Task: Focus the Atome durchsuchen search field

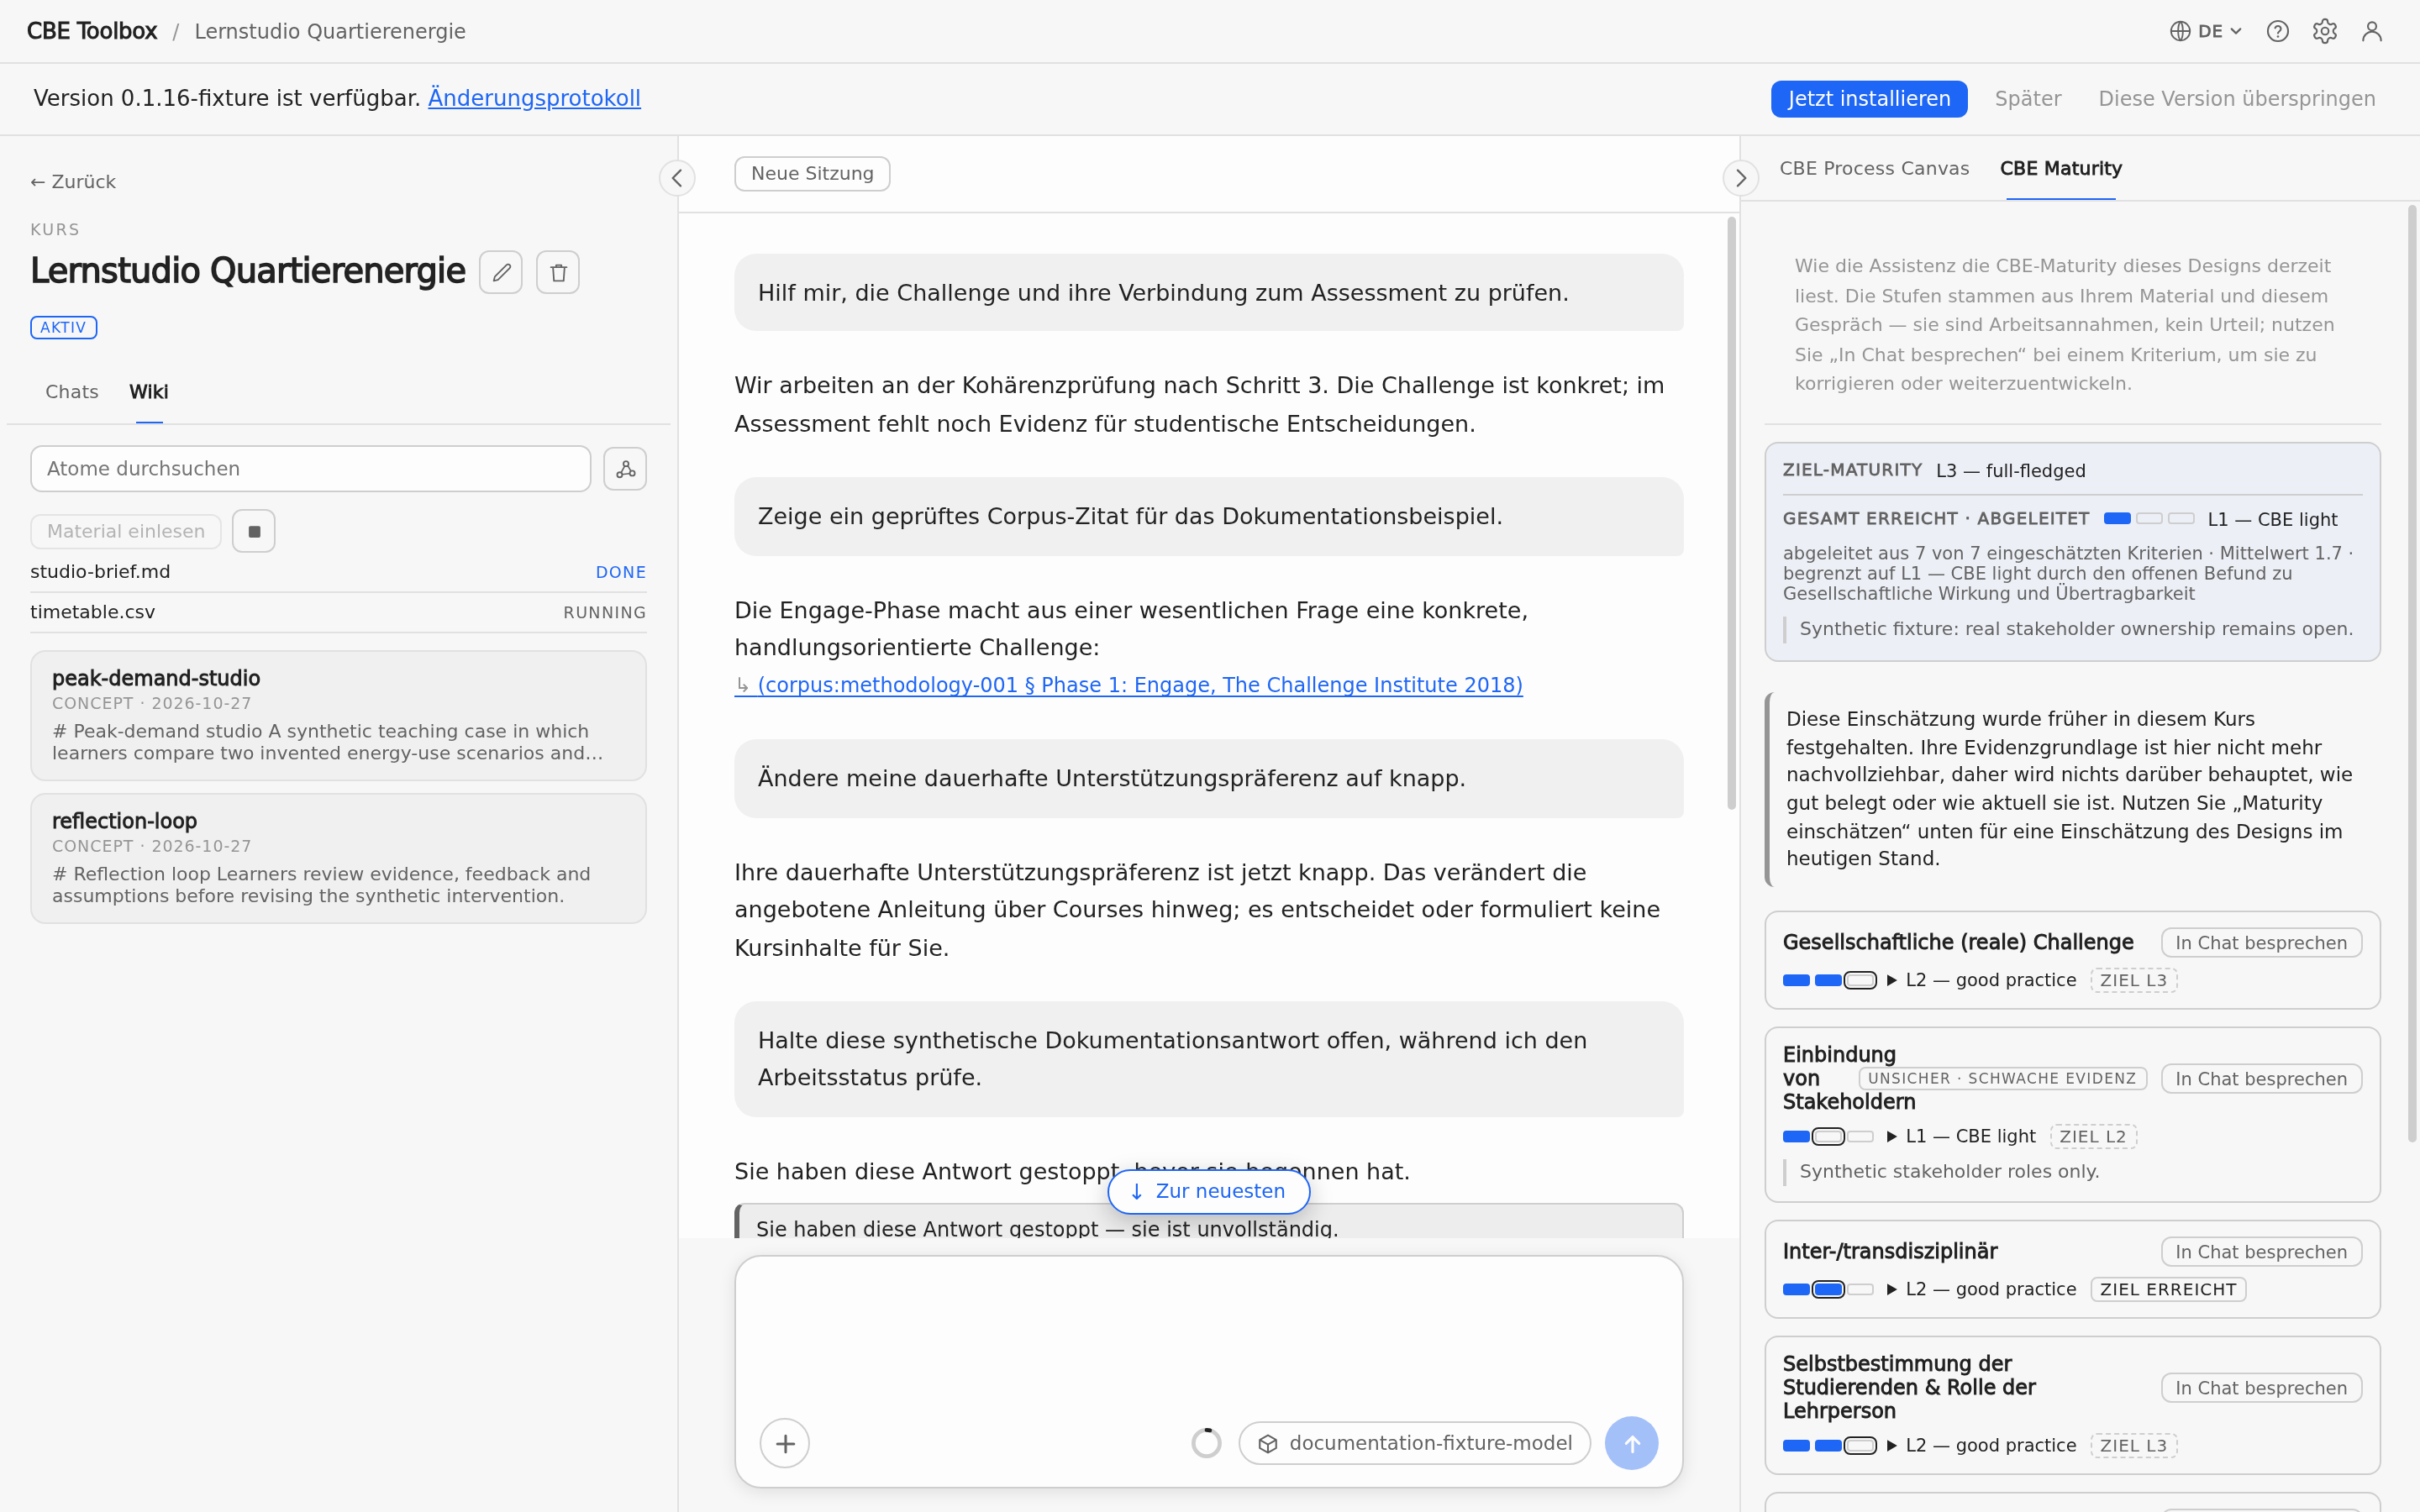Action: (x=311, y=469)
